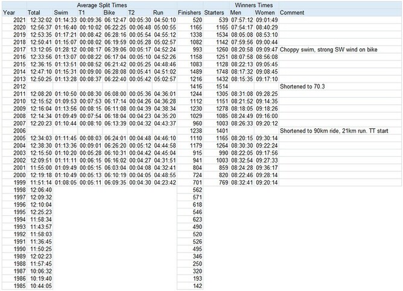Click total time 12:32:02 for 2021
The width and height of the screenshot is (403, 291).
(40, 20)
